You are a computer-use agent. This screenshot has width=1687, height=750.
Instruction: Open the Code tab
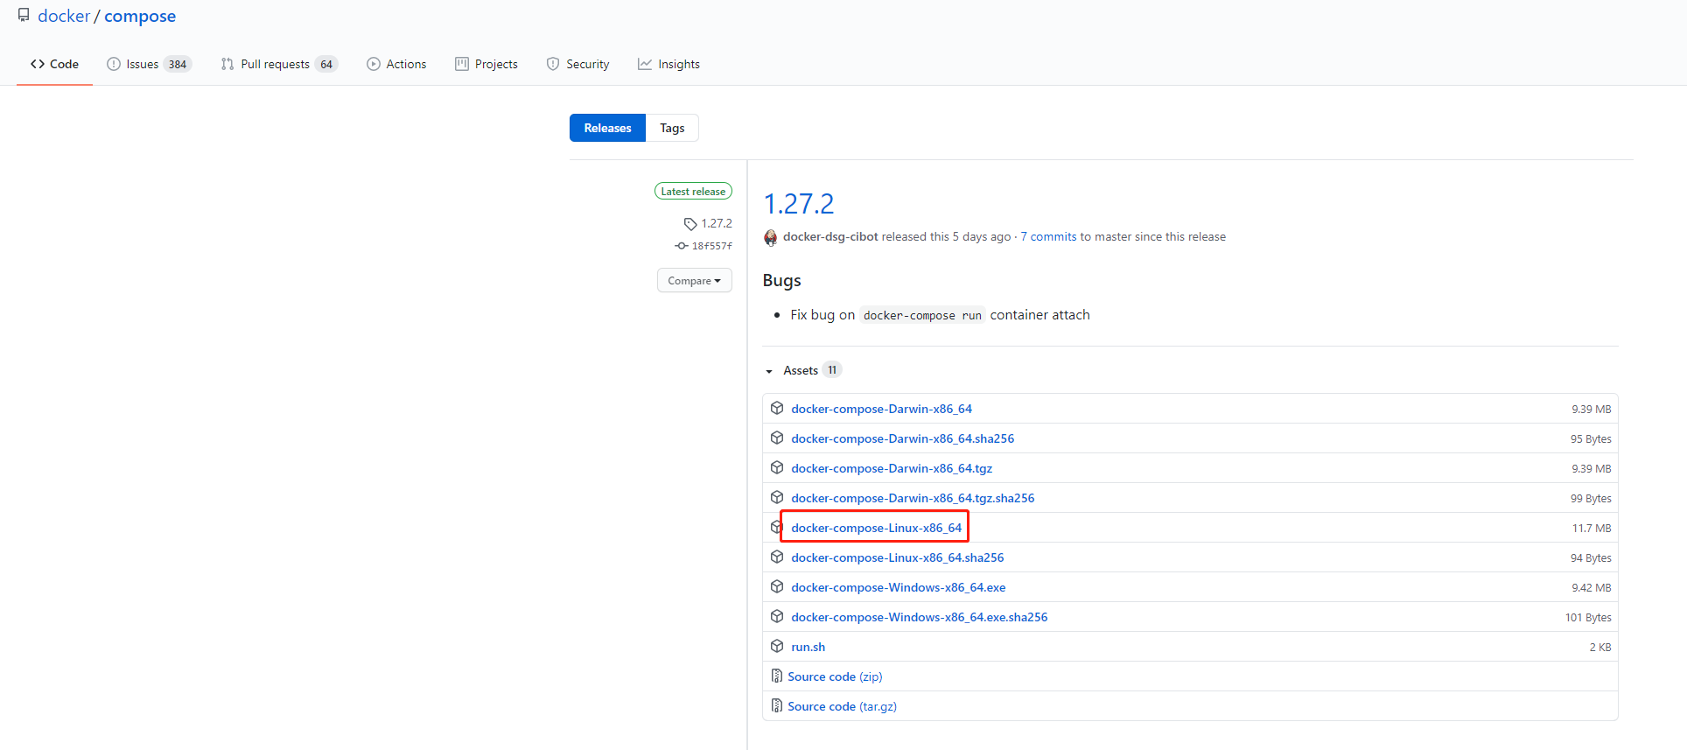54,64
